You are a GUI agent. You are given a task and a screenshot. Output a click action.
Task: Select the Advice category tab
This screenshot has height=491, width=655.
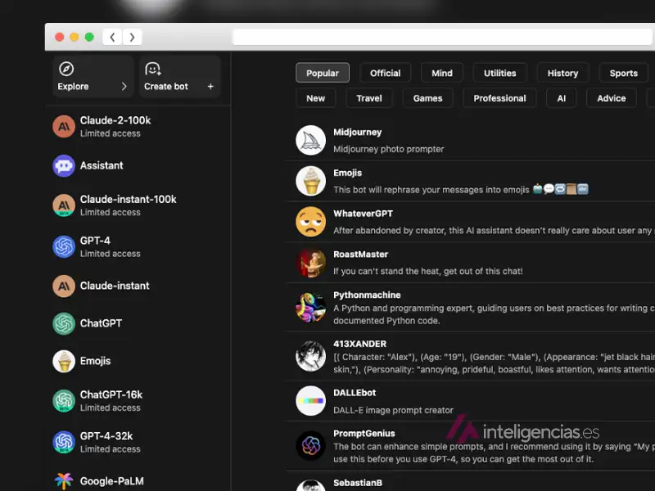click(611, 98)
